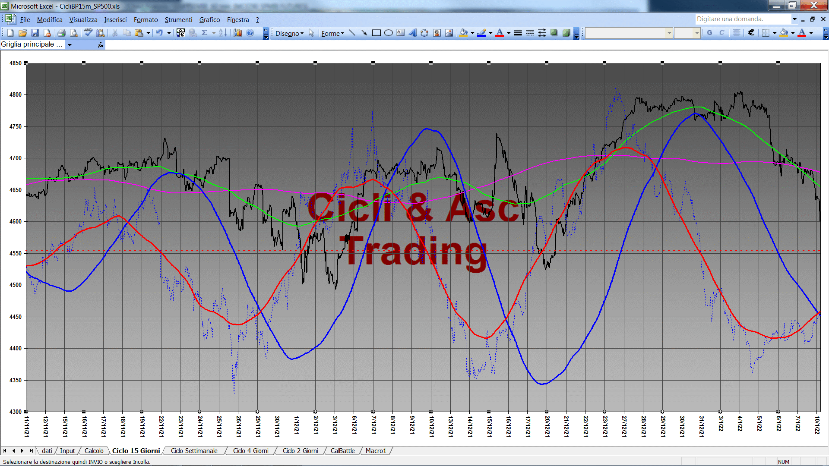Open the Forme shapes dropdown
This screenshot has width=829, height=466.
(x=333, y=33)
